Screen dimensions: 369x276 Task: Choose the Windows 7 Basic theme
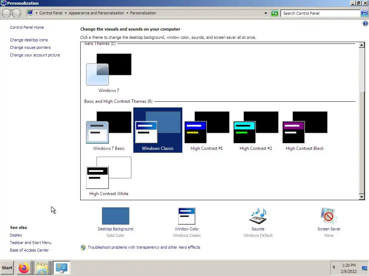[x=109, y=130]
